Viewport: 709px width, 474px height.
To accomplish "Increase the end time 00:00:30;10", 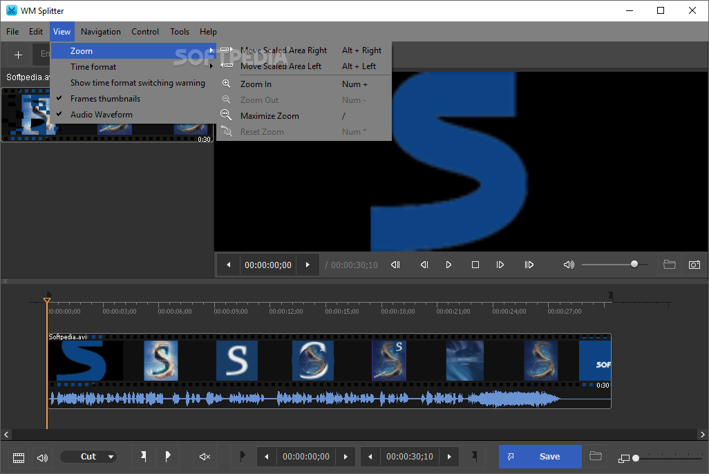I will pyautogui.click(x=449, y=457).
